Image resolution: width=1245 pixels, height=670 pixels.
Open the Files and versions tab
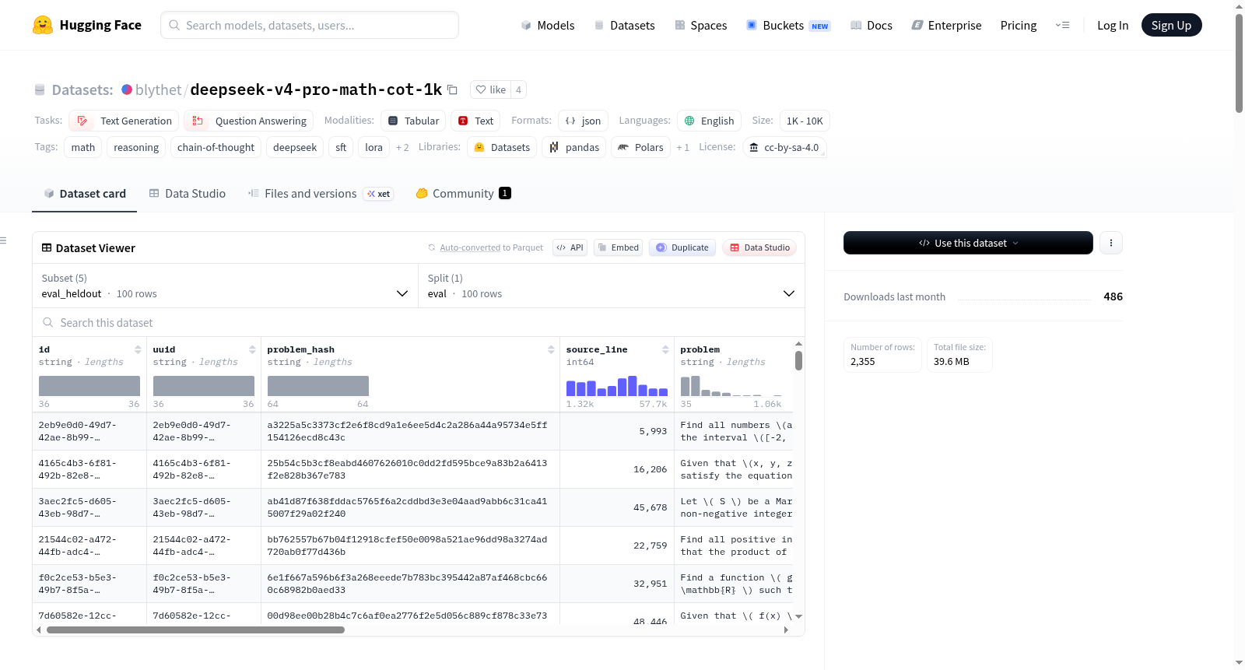321,193
